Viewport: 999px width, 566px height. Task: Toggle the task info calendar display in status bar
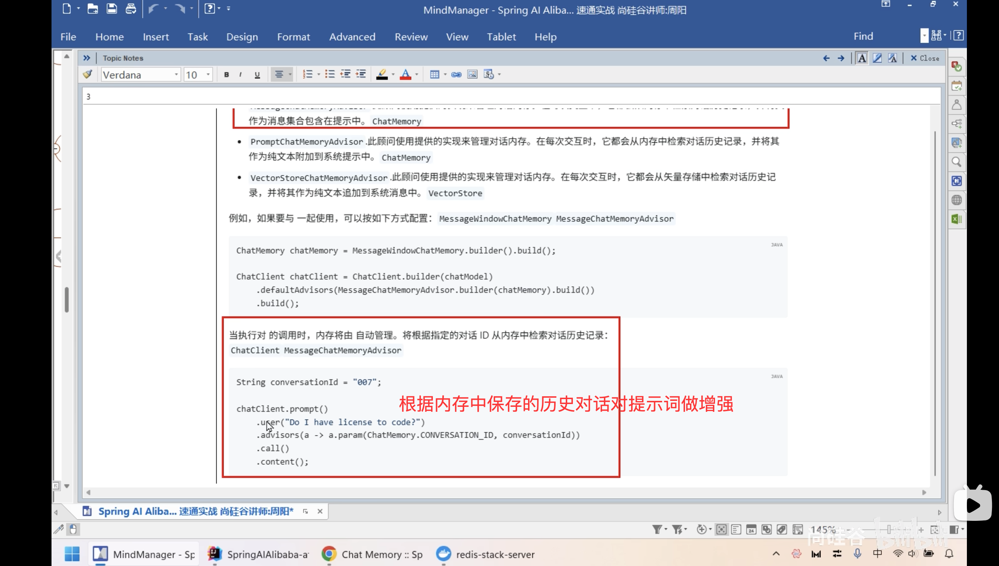coord(751,529)
